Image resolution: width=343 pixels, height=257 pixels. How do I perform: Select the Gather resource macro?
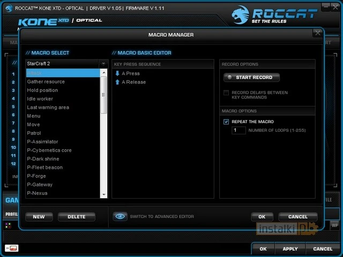coord(63,82)
